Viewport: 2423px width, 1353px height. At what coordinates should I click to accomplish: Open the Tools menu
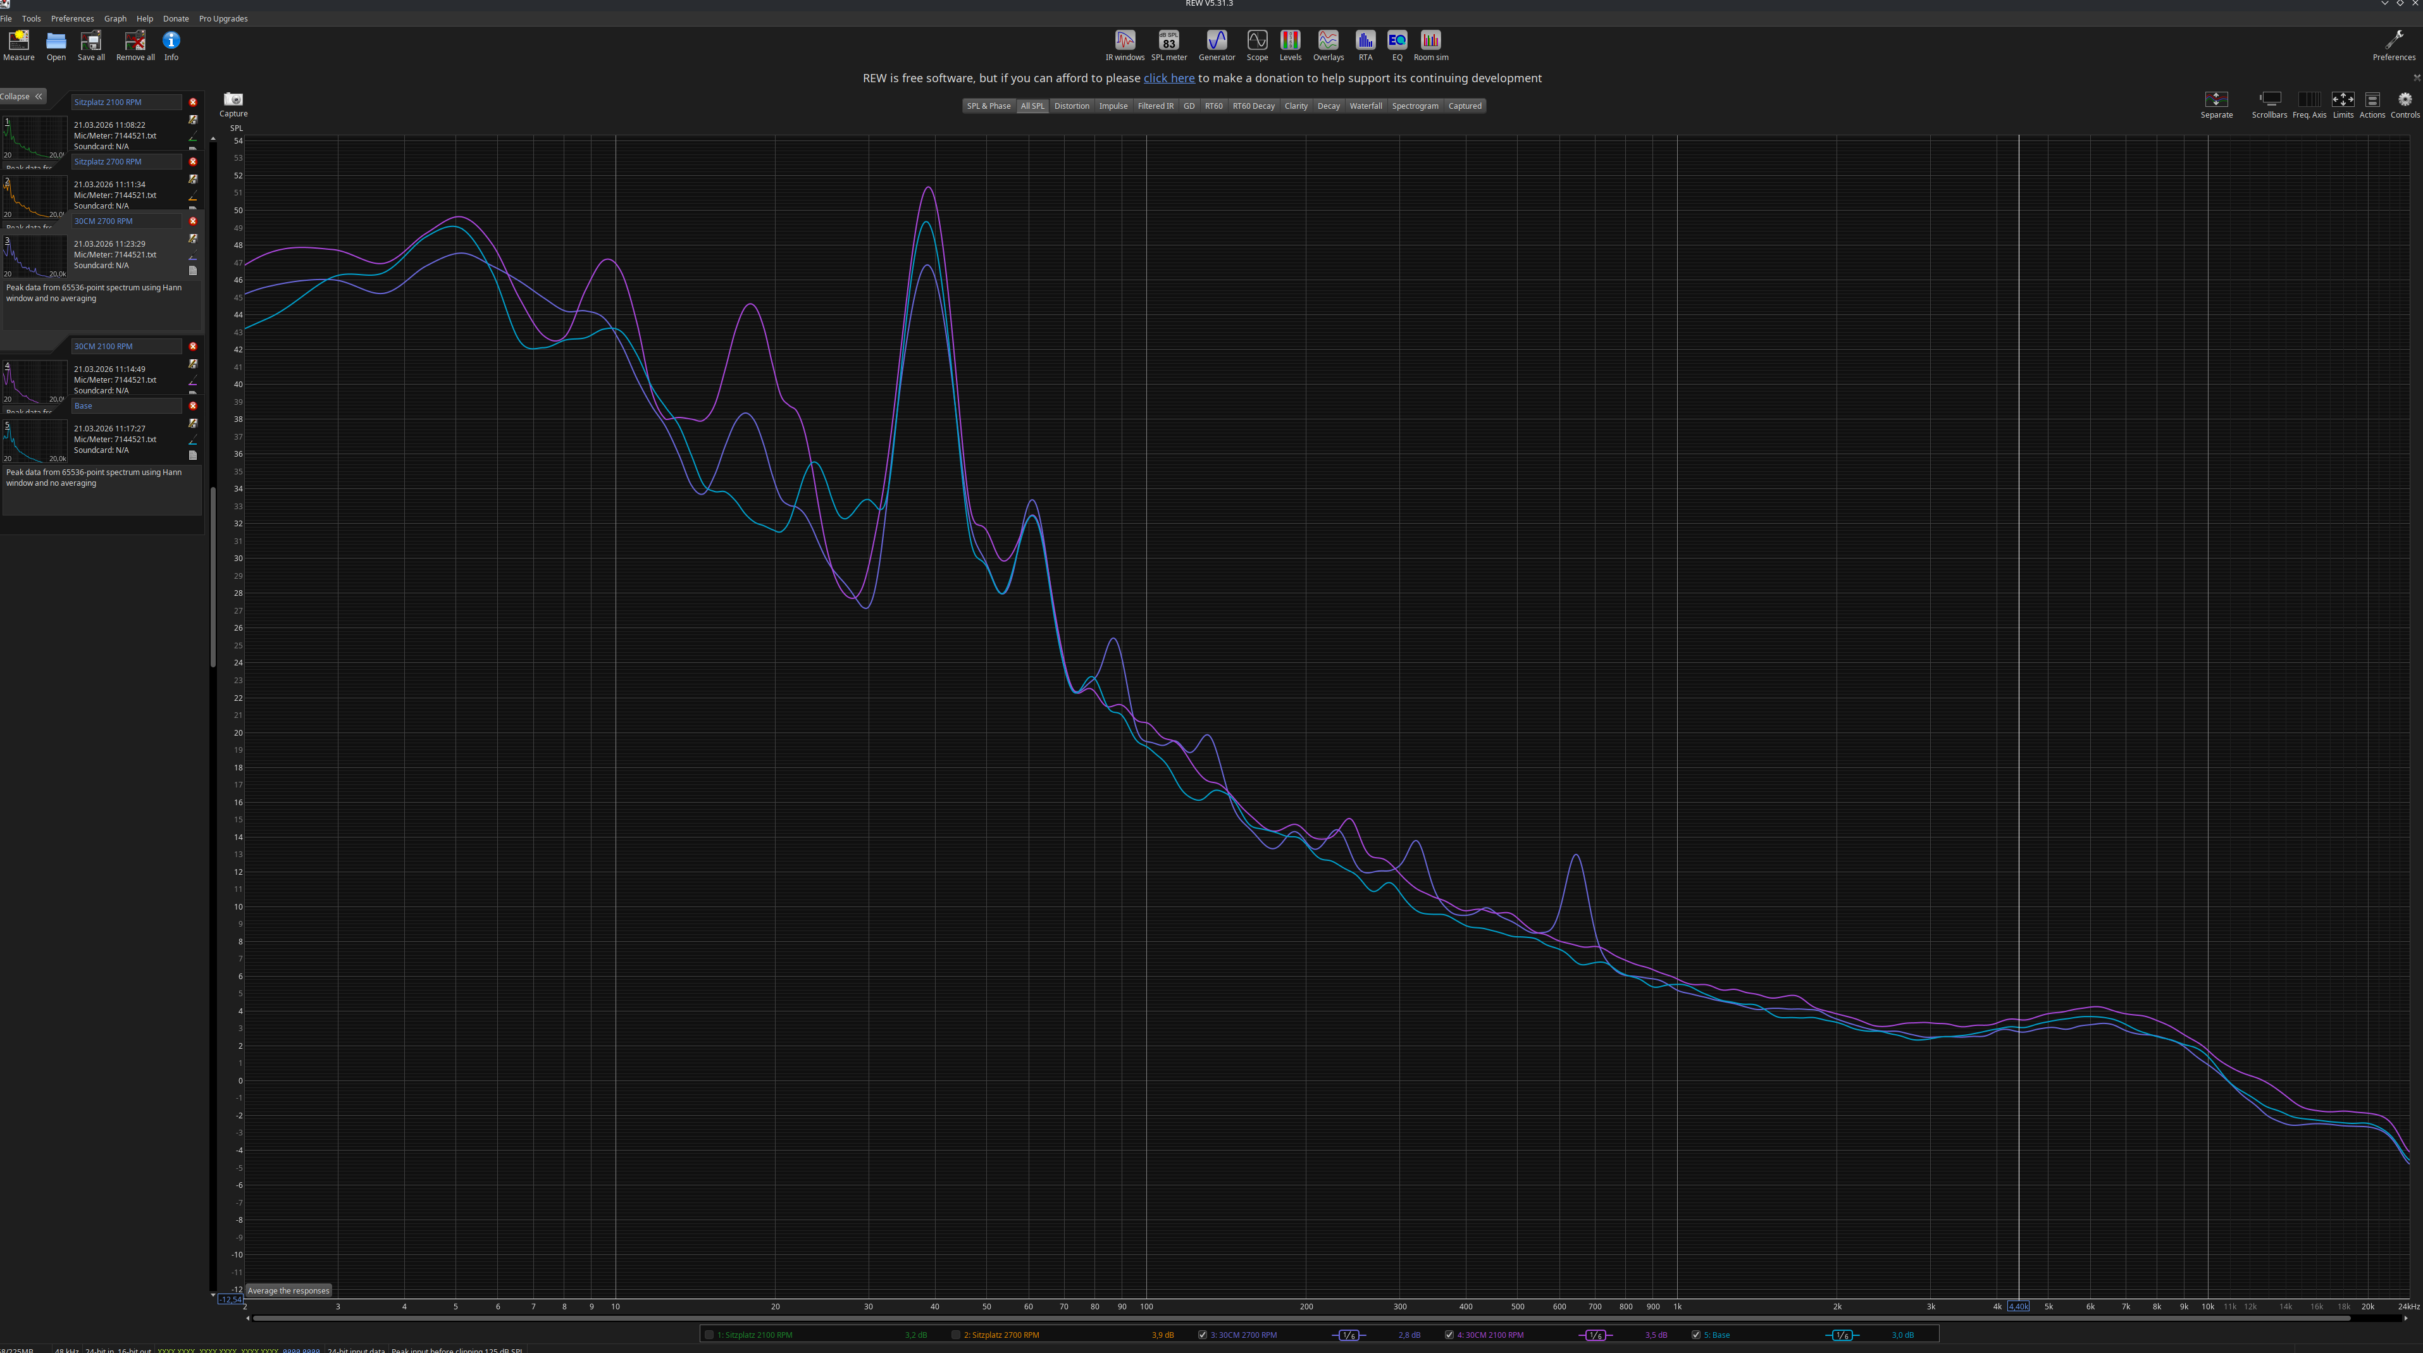click(31, 18)
